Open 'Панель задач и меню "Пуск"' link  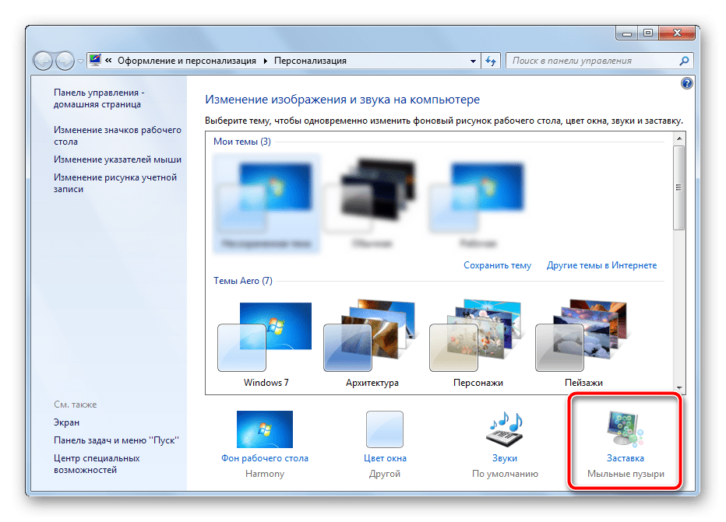click(116, 440)
